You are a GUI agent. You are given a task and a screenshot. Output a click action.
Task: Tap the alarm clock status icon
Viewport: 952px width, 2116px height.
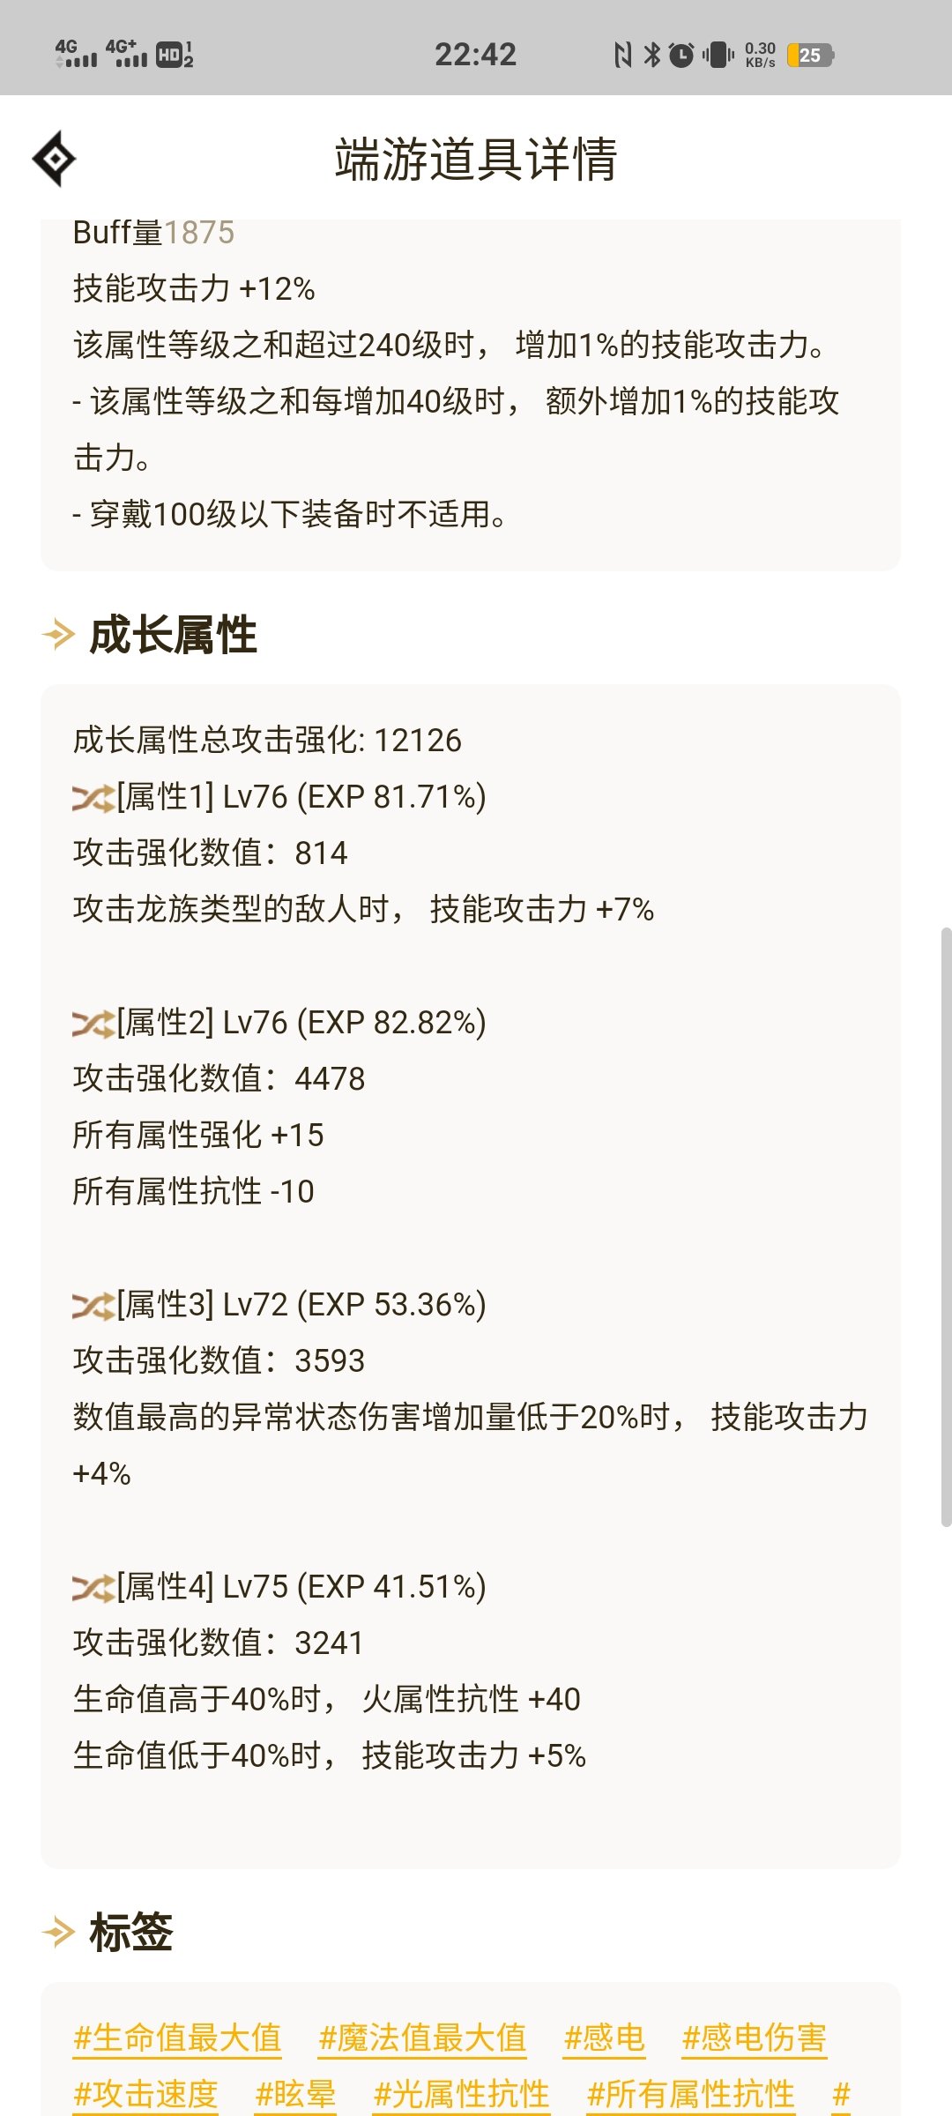coord(681,56)
